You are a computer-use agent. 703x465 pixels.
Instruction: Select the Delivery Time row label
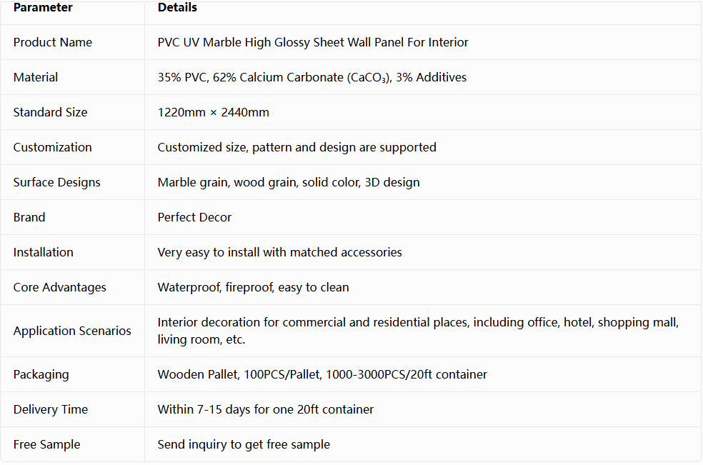tap(51, 409)
